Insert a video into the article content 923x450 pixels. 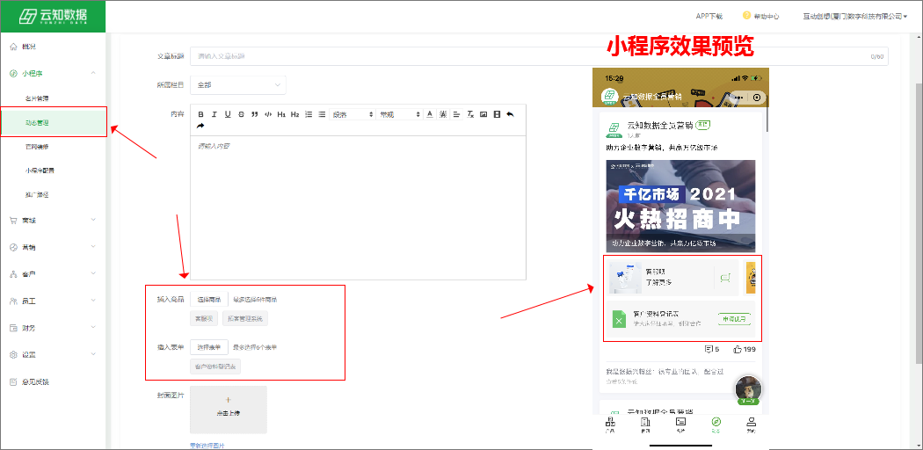(x=497, y=114)
